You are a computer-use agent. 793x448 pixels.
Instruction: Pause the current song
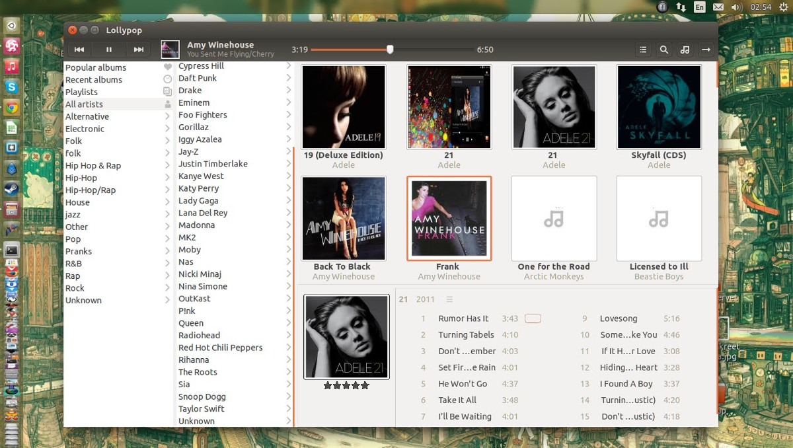(x=109, y=50)
